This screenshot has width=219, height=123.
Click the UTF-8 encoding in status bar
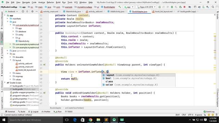(x=191, y=115)
